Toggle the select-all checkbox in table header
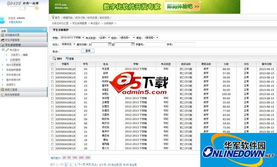This screenshot has width=277, height=167. (x=52, y=64)
